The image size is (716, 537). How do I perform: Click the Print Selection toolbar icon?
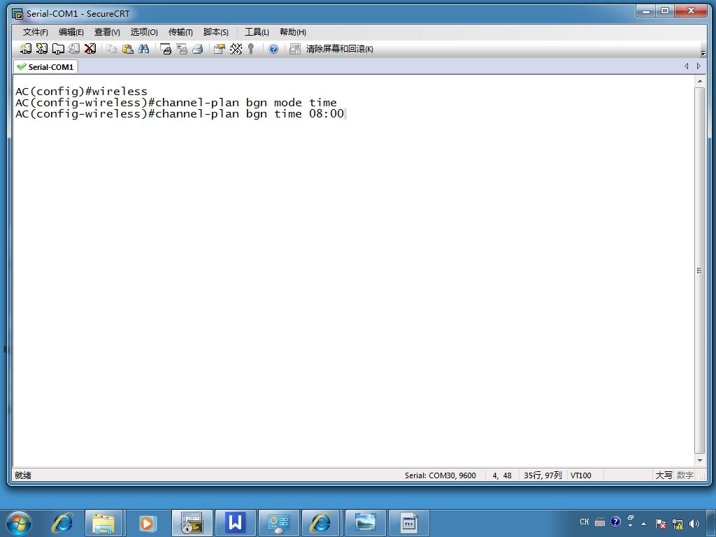(182, 49)
